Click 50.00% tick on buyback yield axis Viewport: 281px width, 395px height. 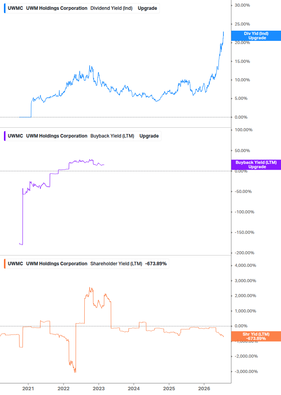[x=242, y=151]
